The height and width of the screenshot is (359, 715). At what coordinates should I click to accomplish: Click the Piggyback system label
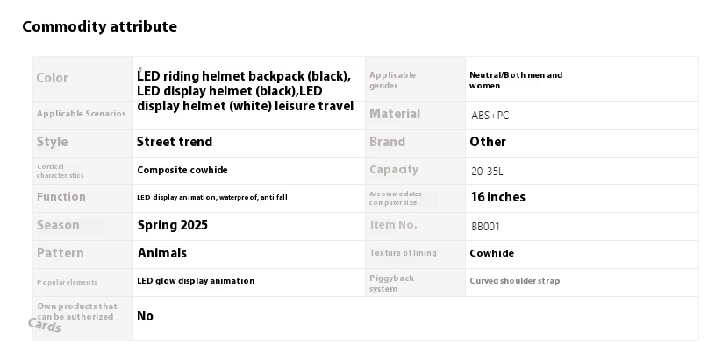(391, 283)
